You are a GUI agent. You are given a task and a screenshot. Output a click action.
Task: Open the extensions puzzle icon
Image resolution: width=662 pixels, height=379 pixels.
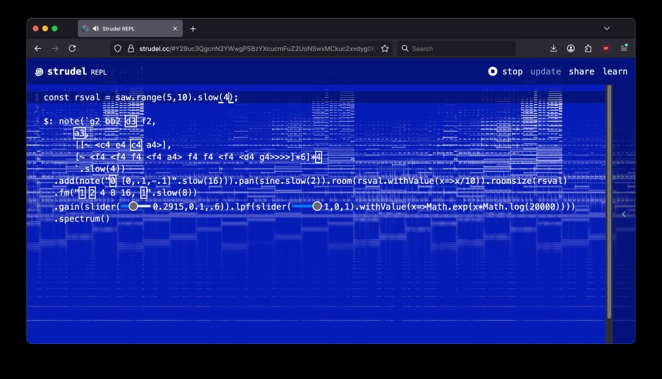[x=588, y=48]
